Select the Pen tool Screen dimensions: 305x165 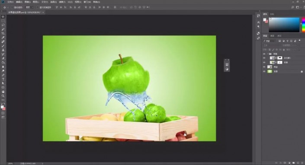[x=3, y=75]
